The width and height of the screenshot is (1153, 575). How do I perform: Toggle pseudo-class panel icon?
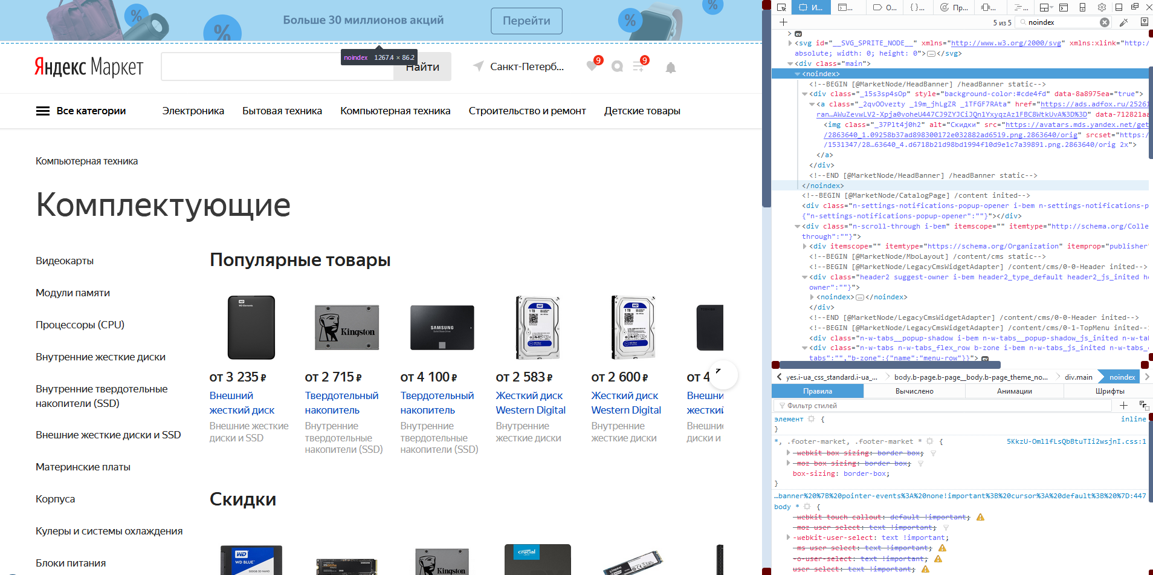click(x=1143, y=406)
